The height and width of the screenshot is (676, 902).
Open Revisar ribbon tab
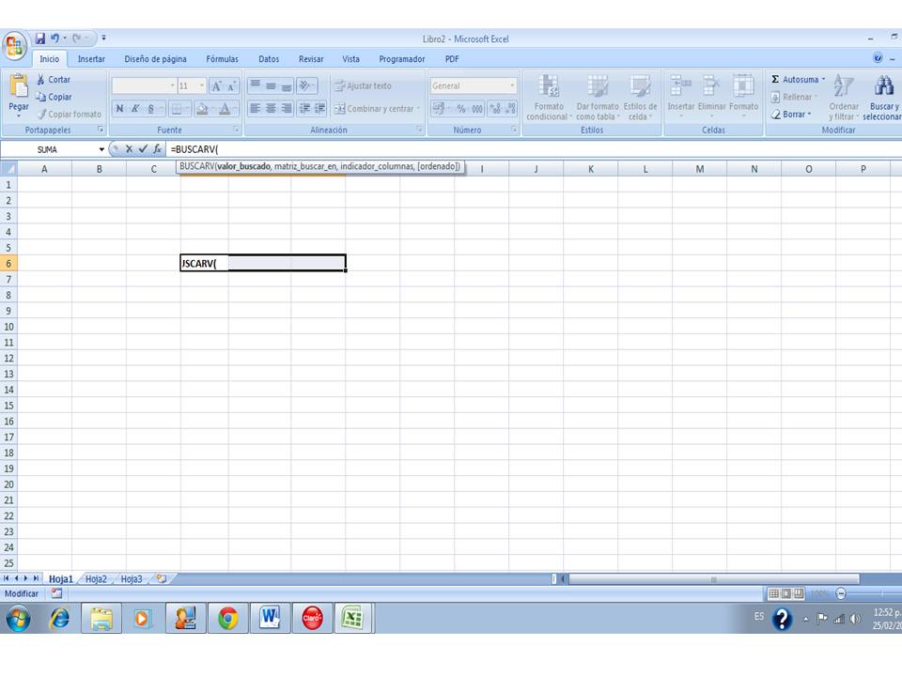[x=311, y=58]
